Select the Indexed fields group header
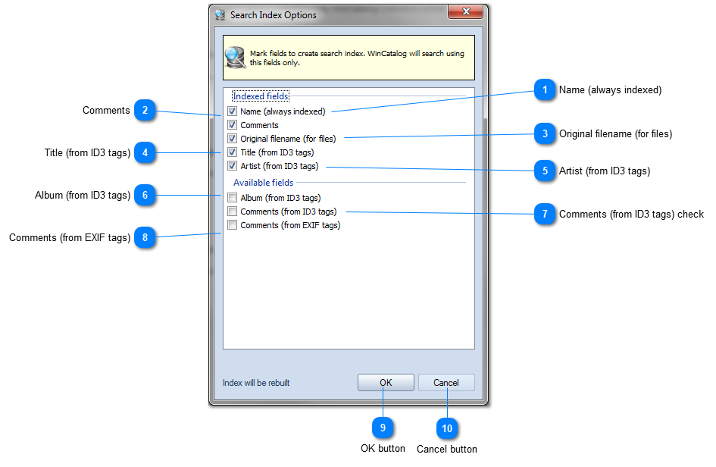The image size is (716, 467). click(x=261, y=96)
